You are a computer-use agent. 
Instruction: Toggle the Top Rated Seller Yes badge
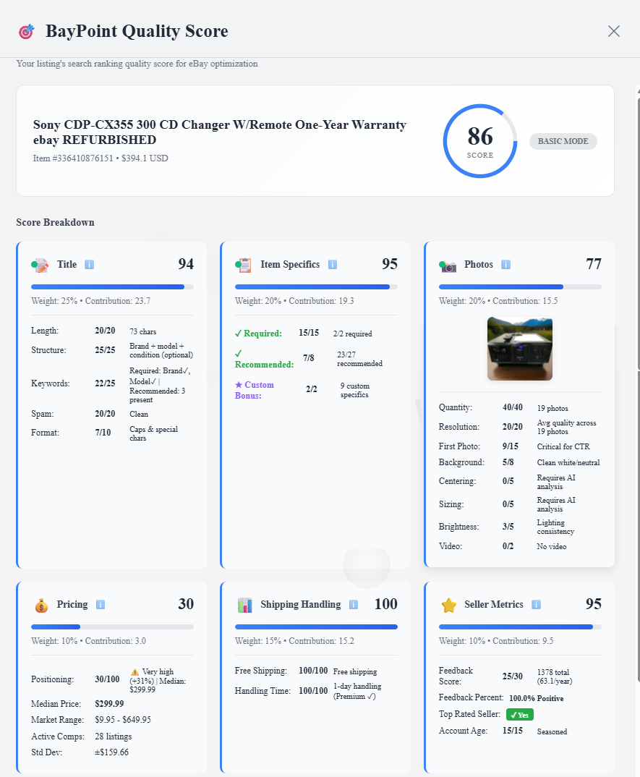(x=519, y=714)
